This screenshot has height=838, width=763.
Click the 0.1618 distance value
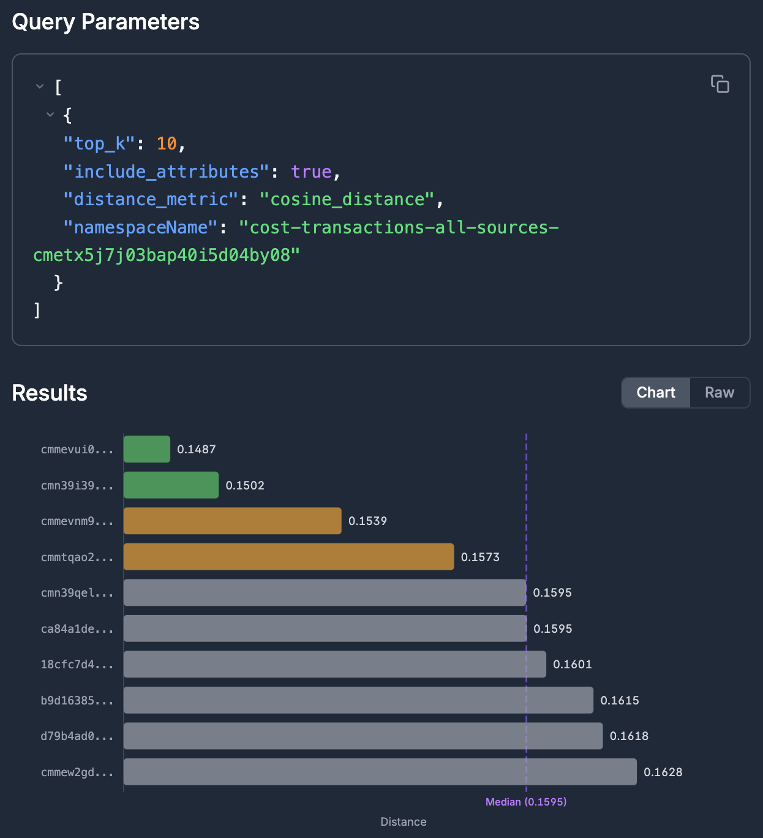coord(630,736)
